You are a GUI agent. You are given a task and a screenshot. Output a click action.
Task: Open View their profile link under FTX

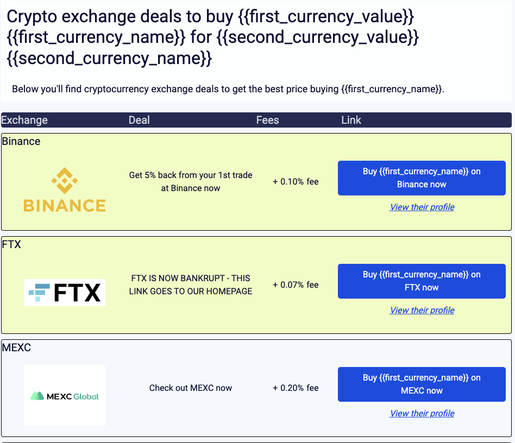pyautogui.click(x=422, y=310)
